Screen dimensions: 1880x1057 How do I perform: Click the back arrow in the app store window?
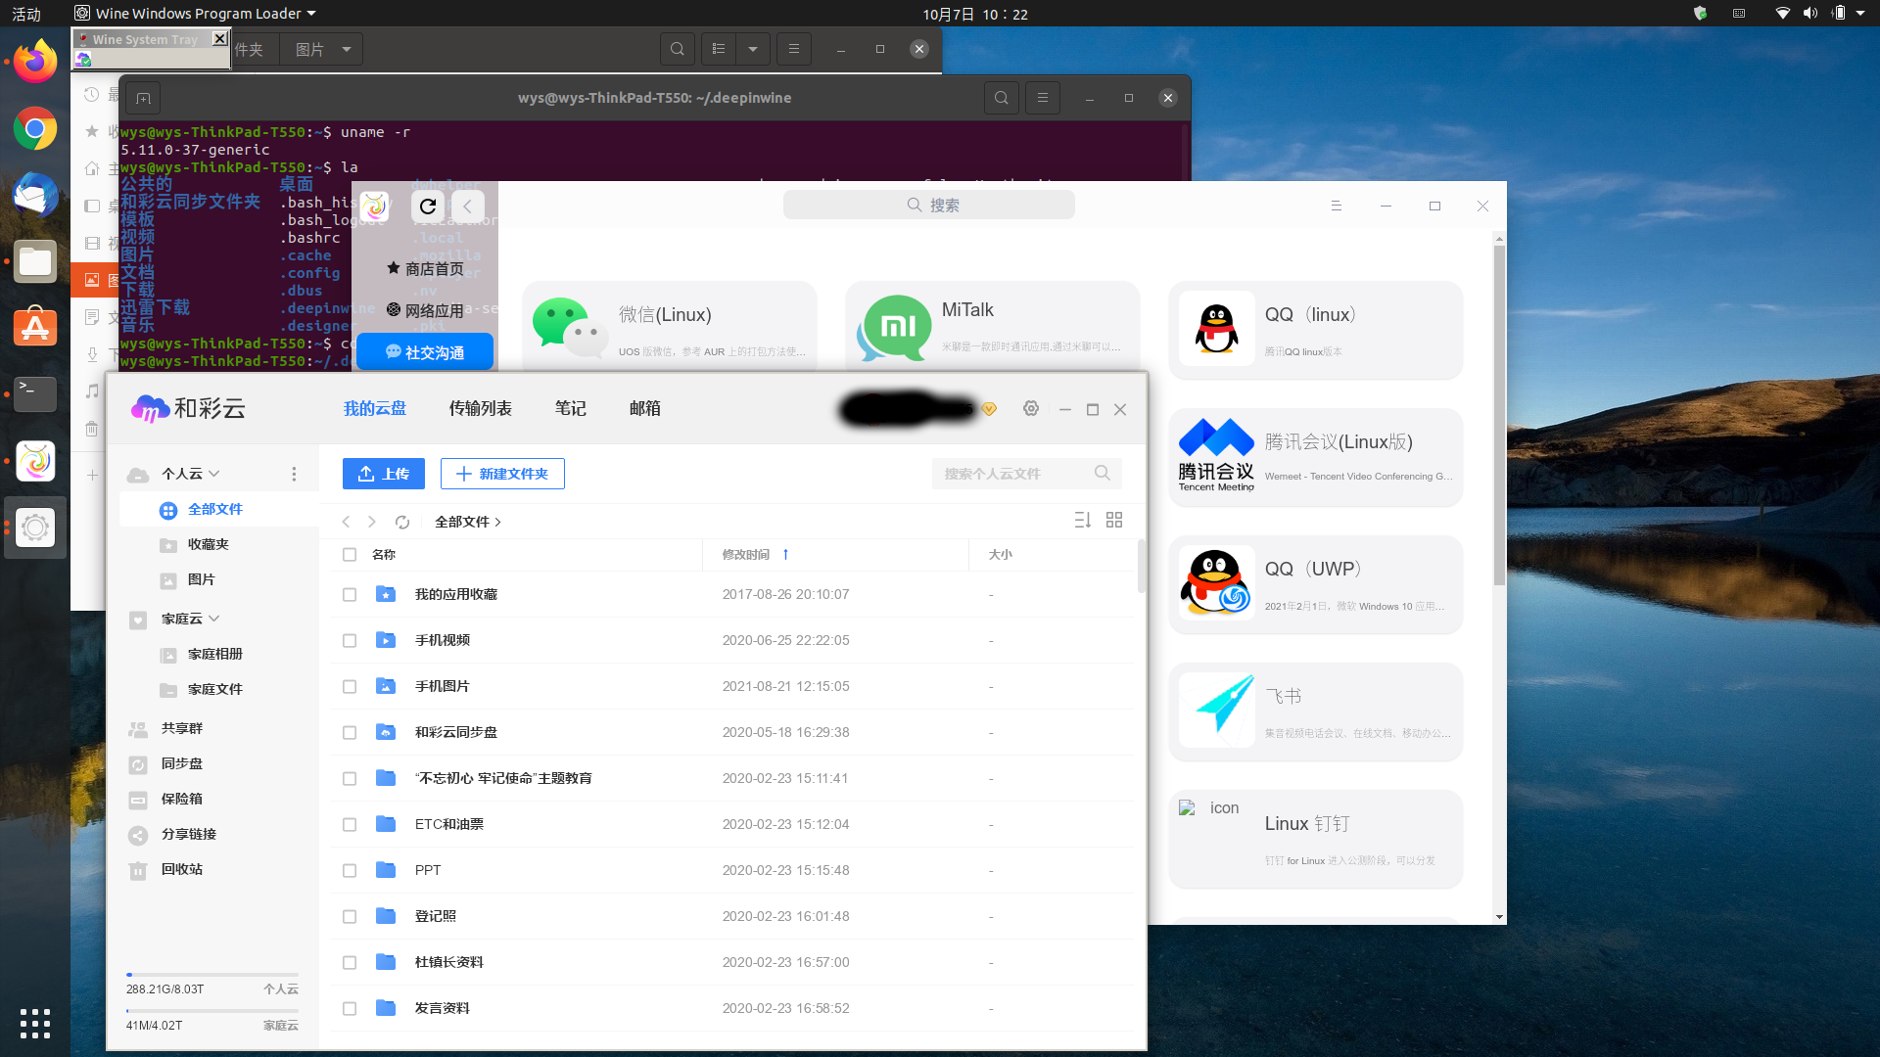click(x=468, y=206)
